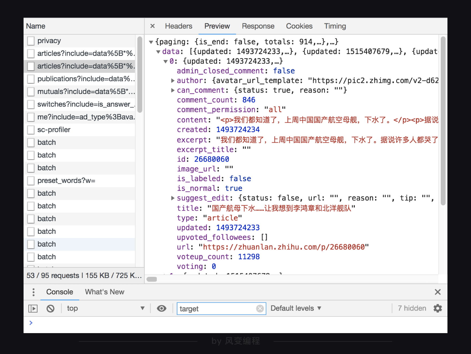
Task: Select the publications?include=data request
Action: click(x=79, y=79)
